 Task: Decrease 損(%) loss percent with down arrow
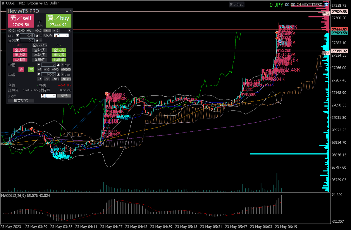(18, 40)
